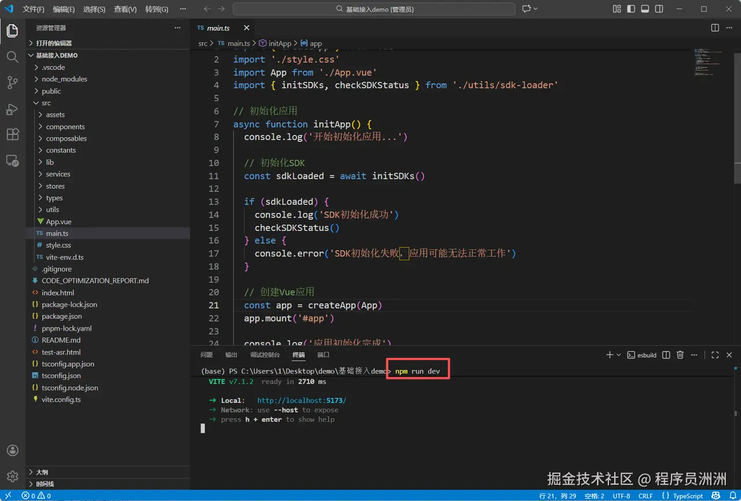Switch to the 问题 panel tab
Image resolution: width=741 pixels, height=501 pixels.
coord(207,355)
